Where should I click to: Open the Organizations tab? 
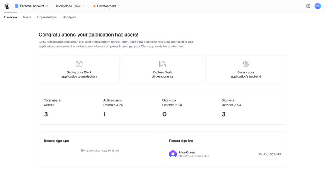pos(47,17)
